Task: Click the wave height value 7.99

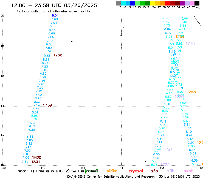Action: pyautogui.click(x=40, y=88)
